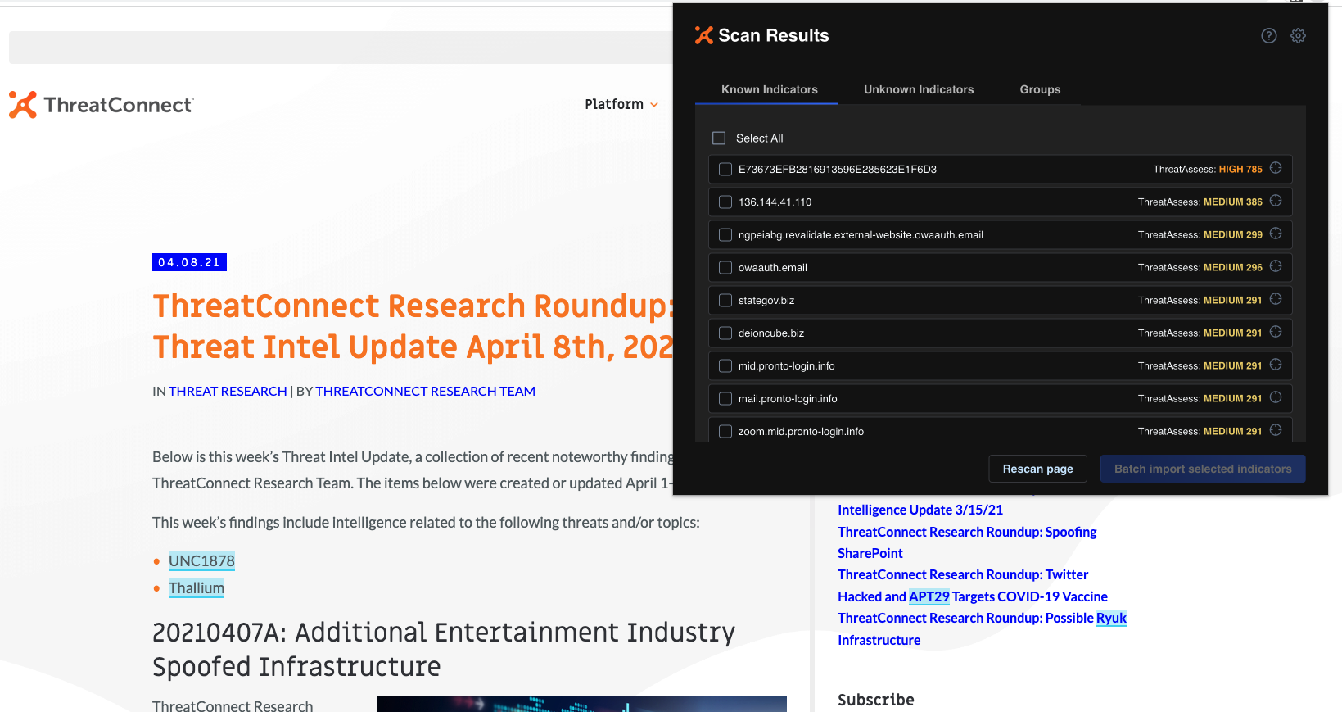
Task: Check the zoom.mid.pronto-login.info indicator
Action: click(725, 431)
